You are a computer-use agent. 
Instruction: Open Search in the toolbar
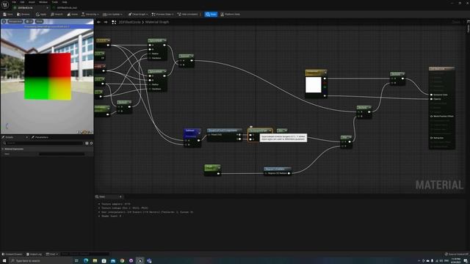(x=57, y=15)
